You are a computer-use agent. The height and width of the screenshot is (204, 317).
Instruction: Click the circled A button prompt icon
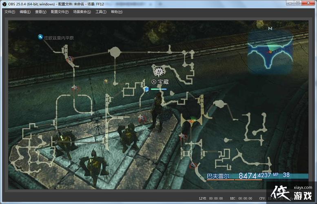[x=154, y=82]
